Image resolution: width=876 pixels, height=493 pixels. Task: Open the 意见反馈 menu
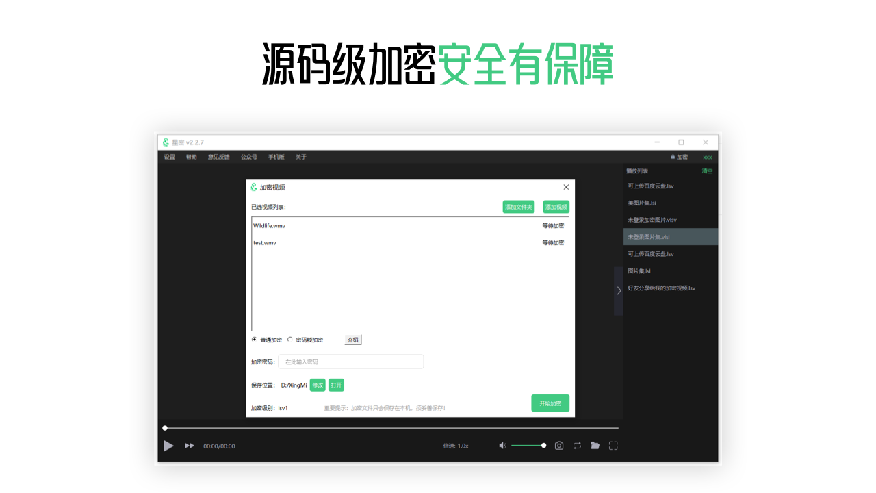point(219,157)
